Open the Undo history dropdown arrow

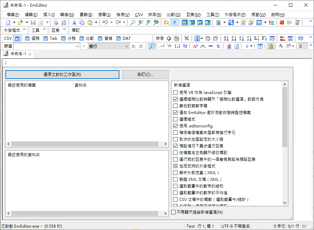[111, 22]
